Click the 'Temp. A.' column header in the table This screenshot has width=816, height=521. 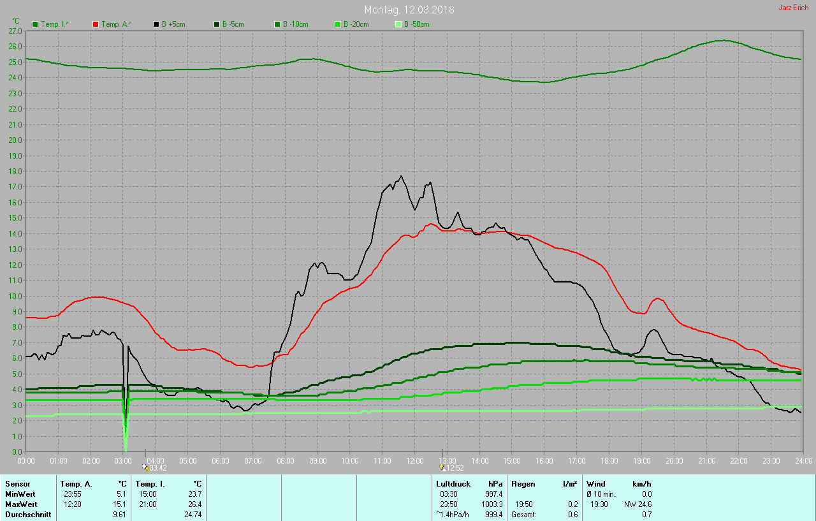[76, 484]
